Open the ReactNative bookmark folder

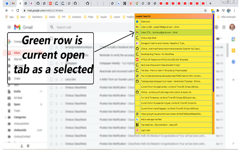tap(35, 17)
